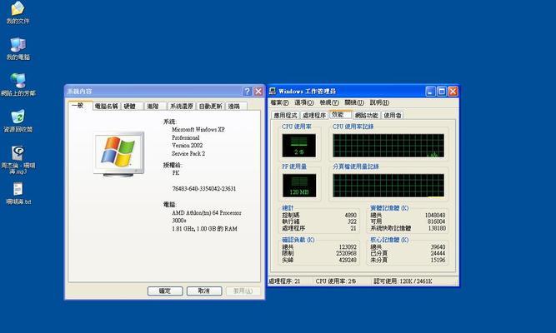The height and width of the screenshot is (333, 556).
Task: Close the 系統內容 dialog window
Action: point(258,92)
